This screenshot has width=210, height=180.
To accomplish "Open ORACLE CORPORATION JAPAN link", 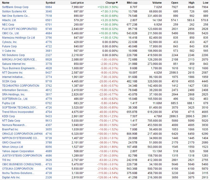I will pos(22,134).
